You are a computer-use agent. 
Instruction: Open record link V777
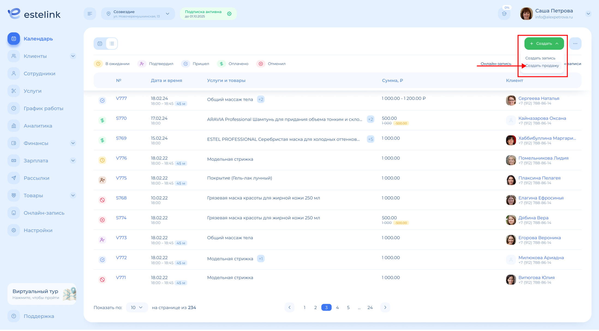click(121, 98)
